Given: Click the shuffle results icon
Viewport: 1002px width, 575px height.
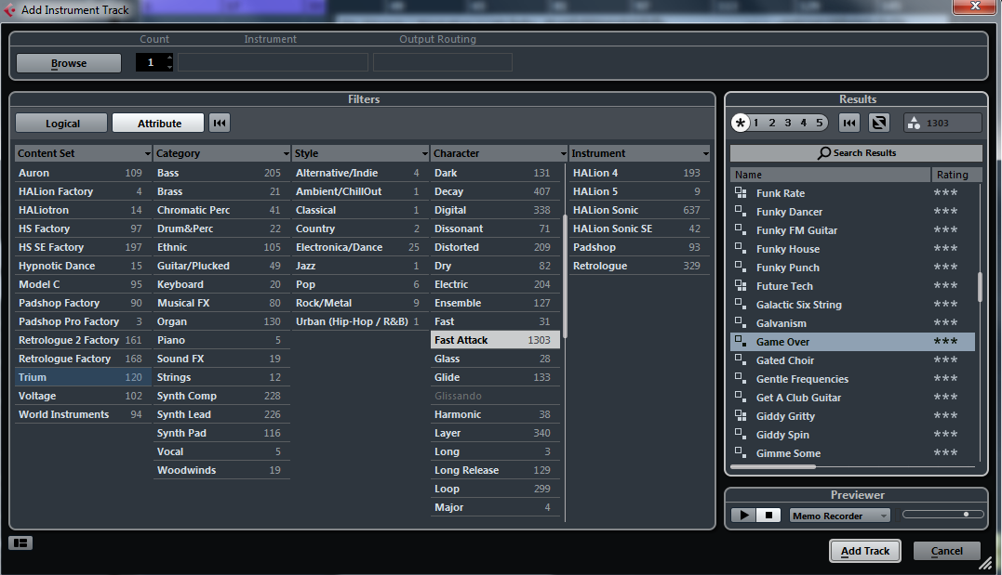Looking at the screenshot, I should (879, 123).
